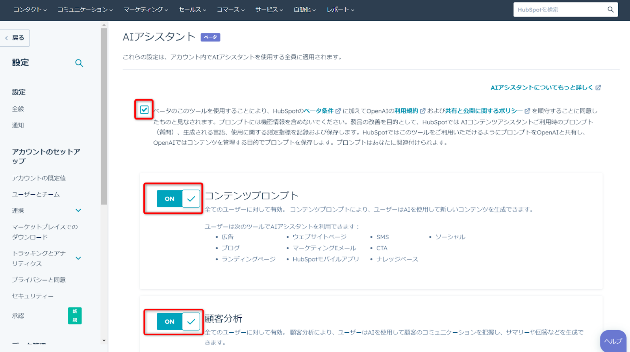Click the 顧客分析 heading
The width and height of the screenshot is (630, 352).
(x=223, y=318)
